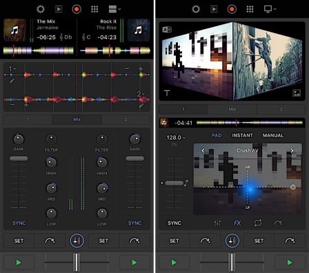Toggle SYNC on the left deck mixer
Screen dimensions: 309x273
pyautogui.click(x=19, y=223)
